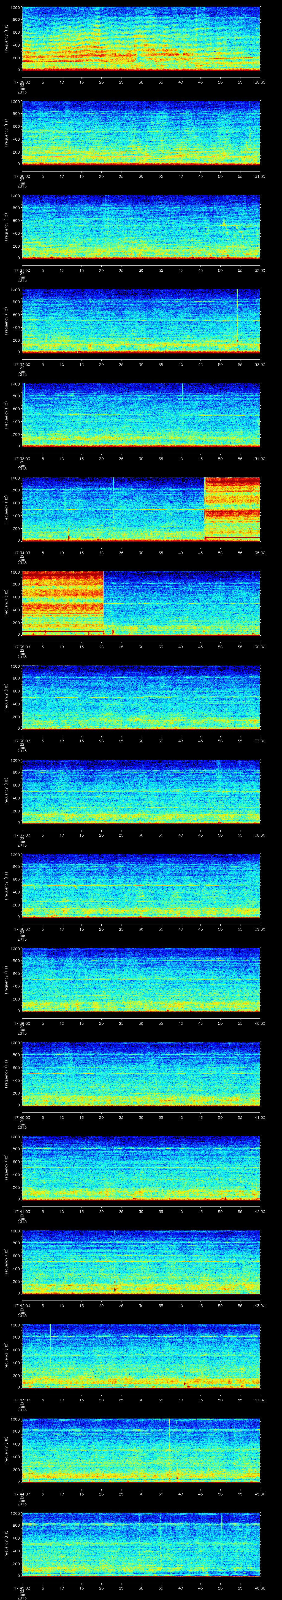The height and width of the screenshot is (1600, 282).
Task: Select the 33:00 end time label
Action: point(260,365)
